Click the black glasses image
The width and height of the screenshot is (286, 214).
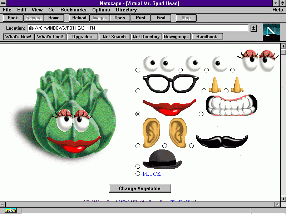tap(170, 82)
